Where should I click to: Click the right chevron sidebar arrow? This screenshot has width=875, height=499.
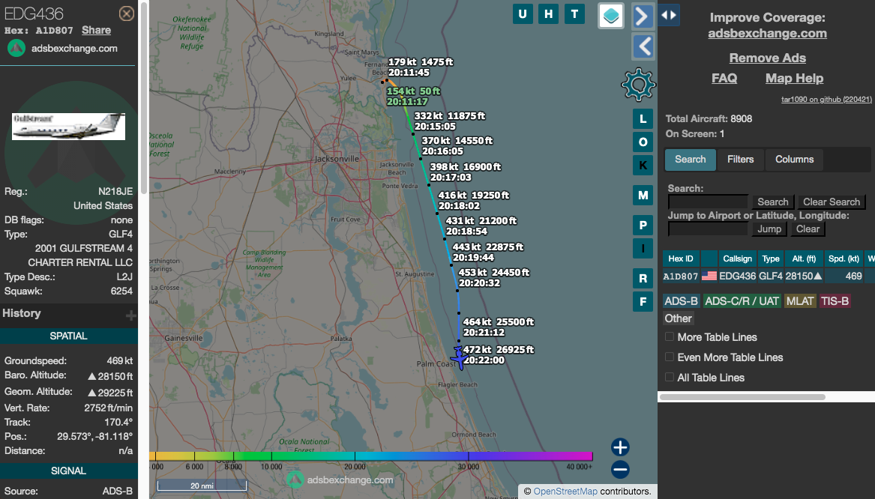[643, 16]
